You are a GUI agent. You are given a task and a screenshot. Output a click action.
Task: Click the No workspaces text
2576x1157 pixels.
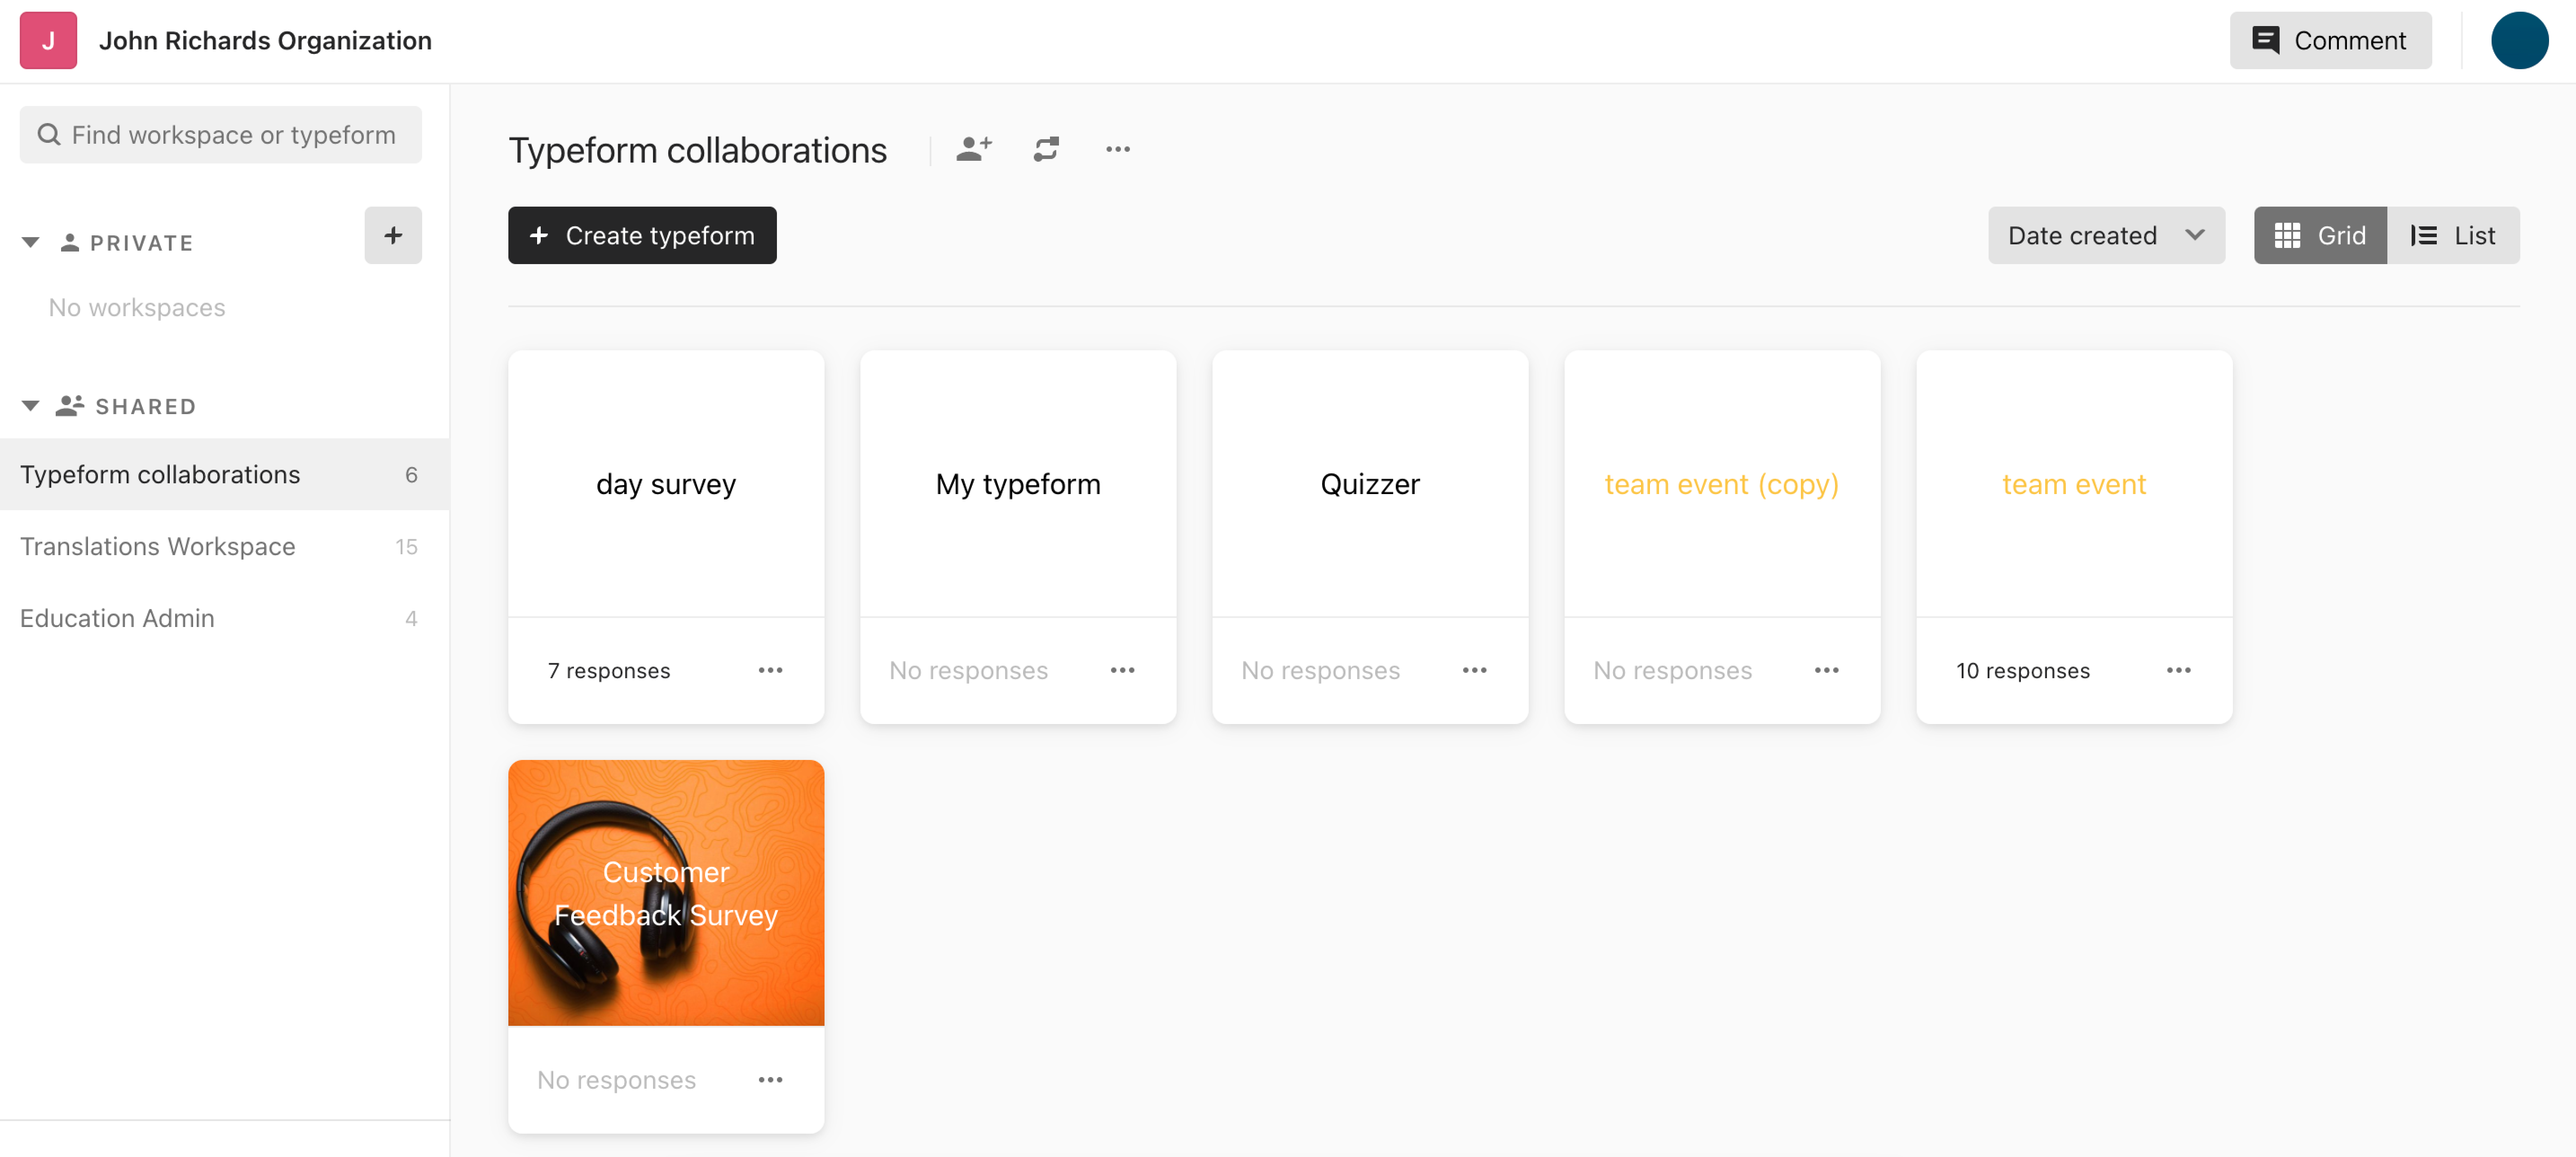coord(137,307)
